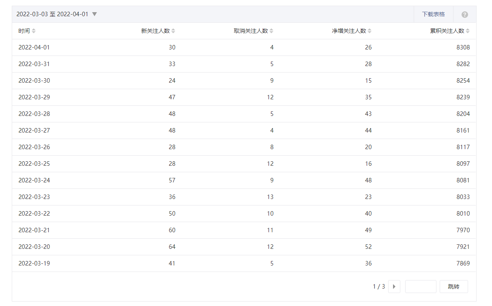This screenshot has width=492, height=306.
Task: Select the 2022-03-24 row date
Action: point(34,180)
